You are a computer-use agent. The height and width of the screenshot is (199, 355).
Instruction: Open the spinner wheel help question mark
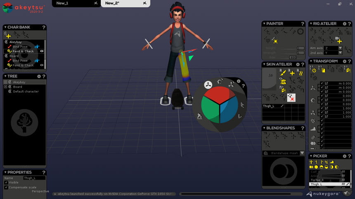pyautogui.click(x=243, y=86)
